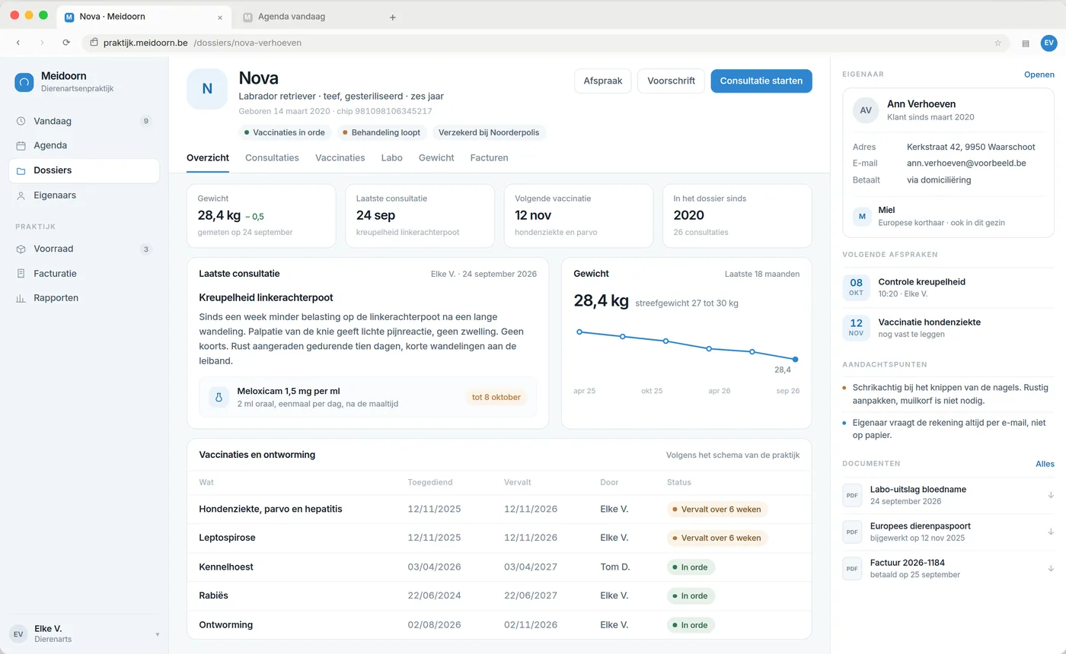Open the Gewicht tab

coord(436,157)
